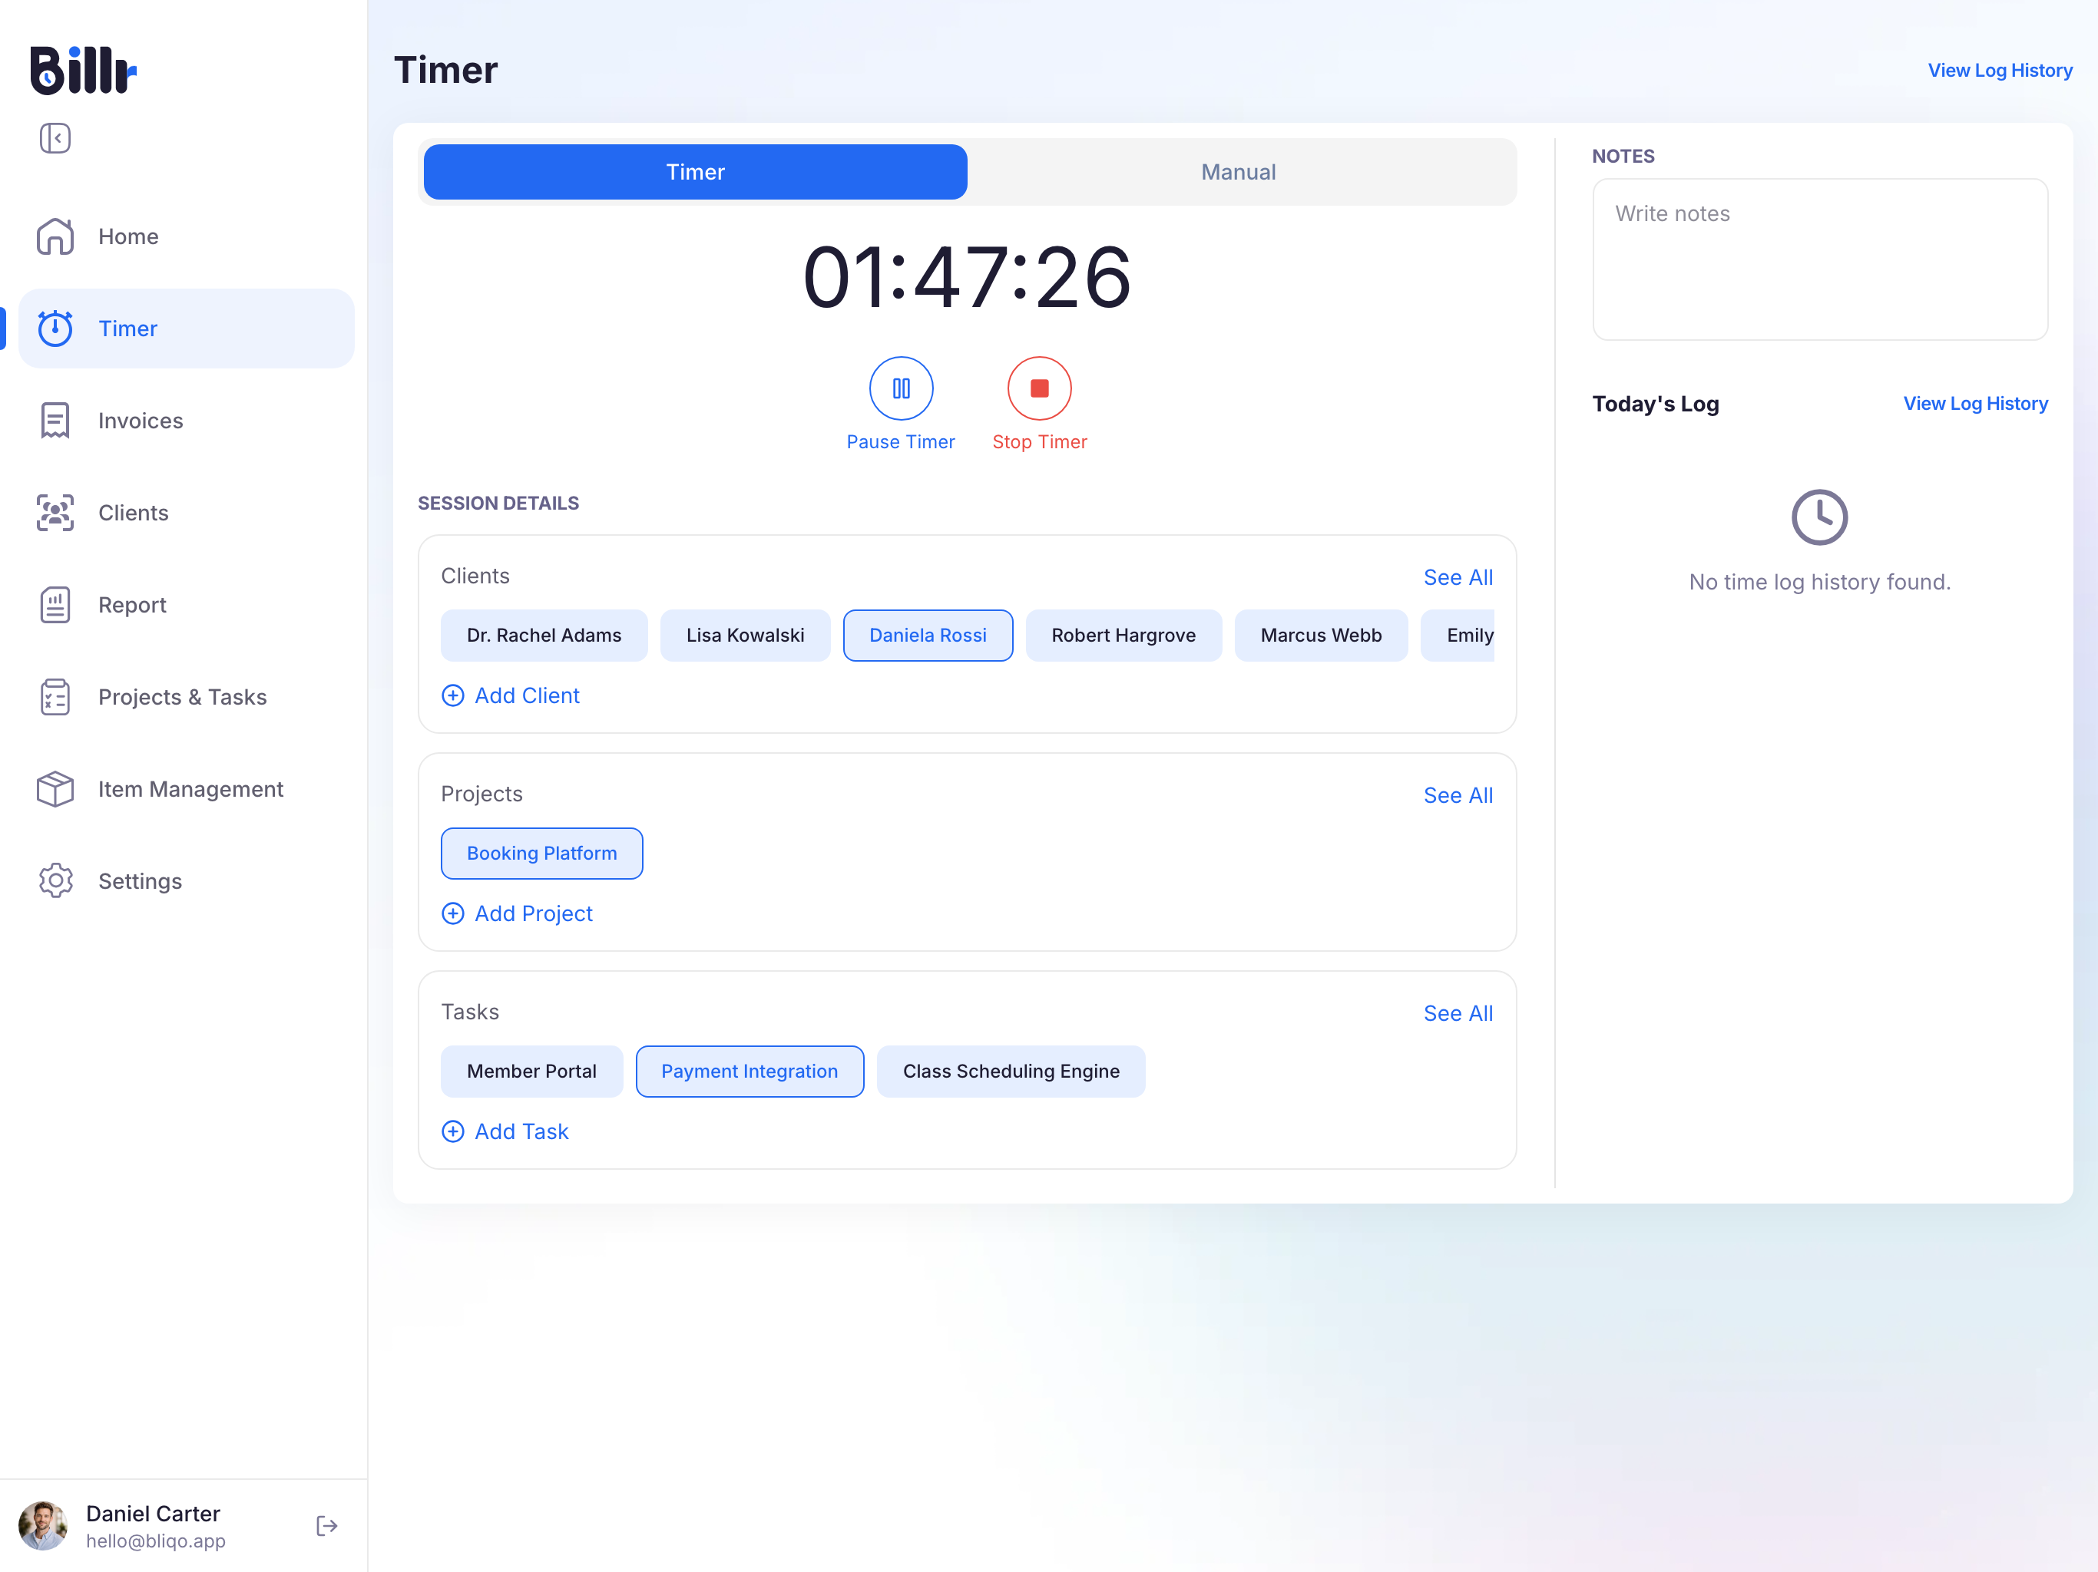Click the Timer stopwatch icon in sidebar
Screen dimensions: 2098x1572
55,328
